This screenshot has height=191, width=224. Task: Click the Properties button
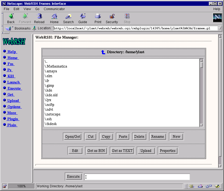pyautogui.click(x=168, y=151)
